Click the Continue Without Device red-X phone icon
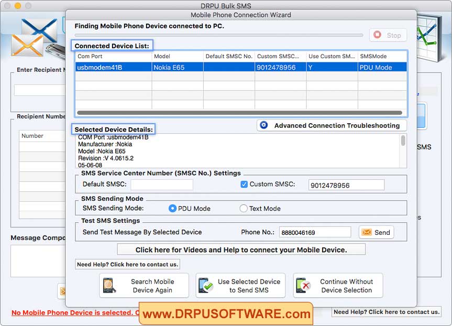 (x=303, y=285)
